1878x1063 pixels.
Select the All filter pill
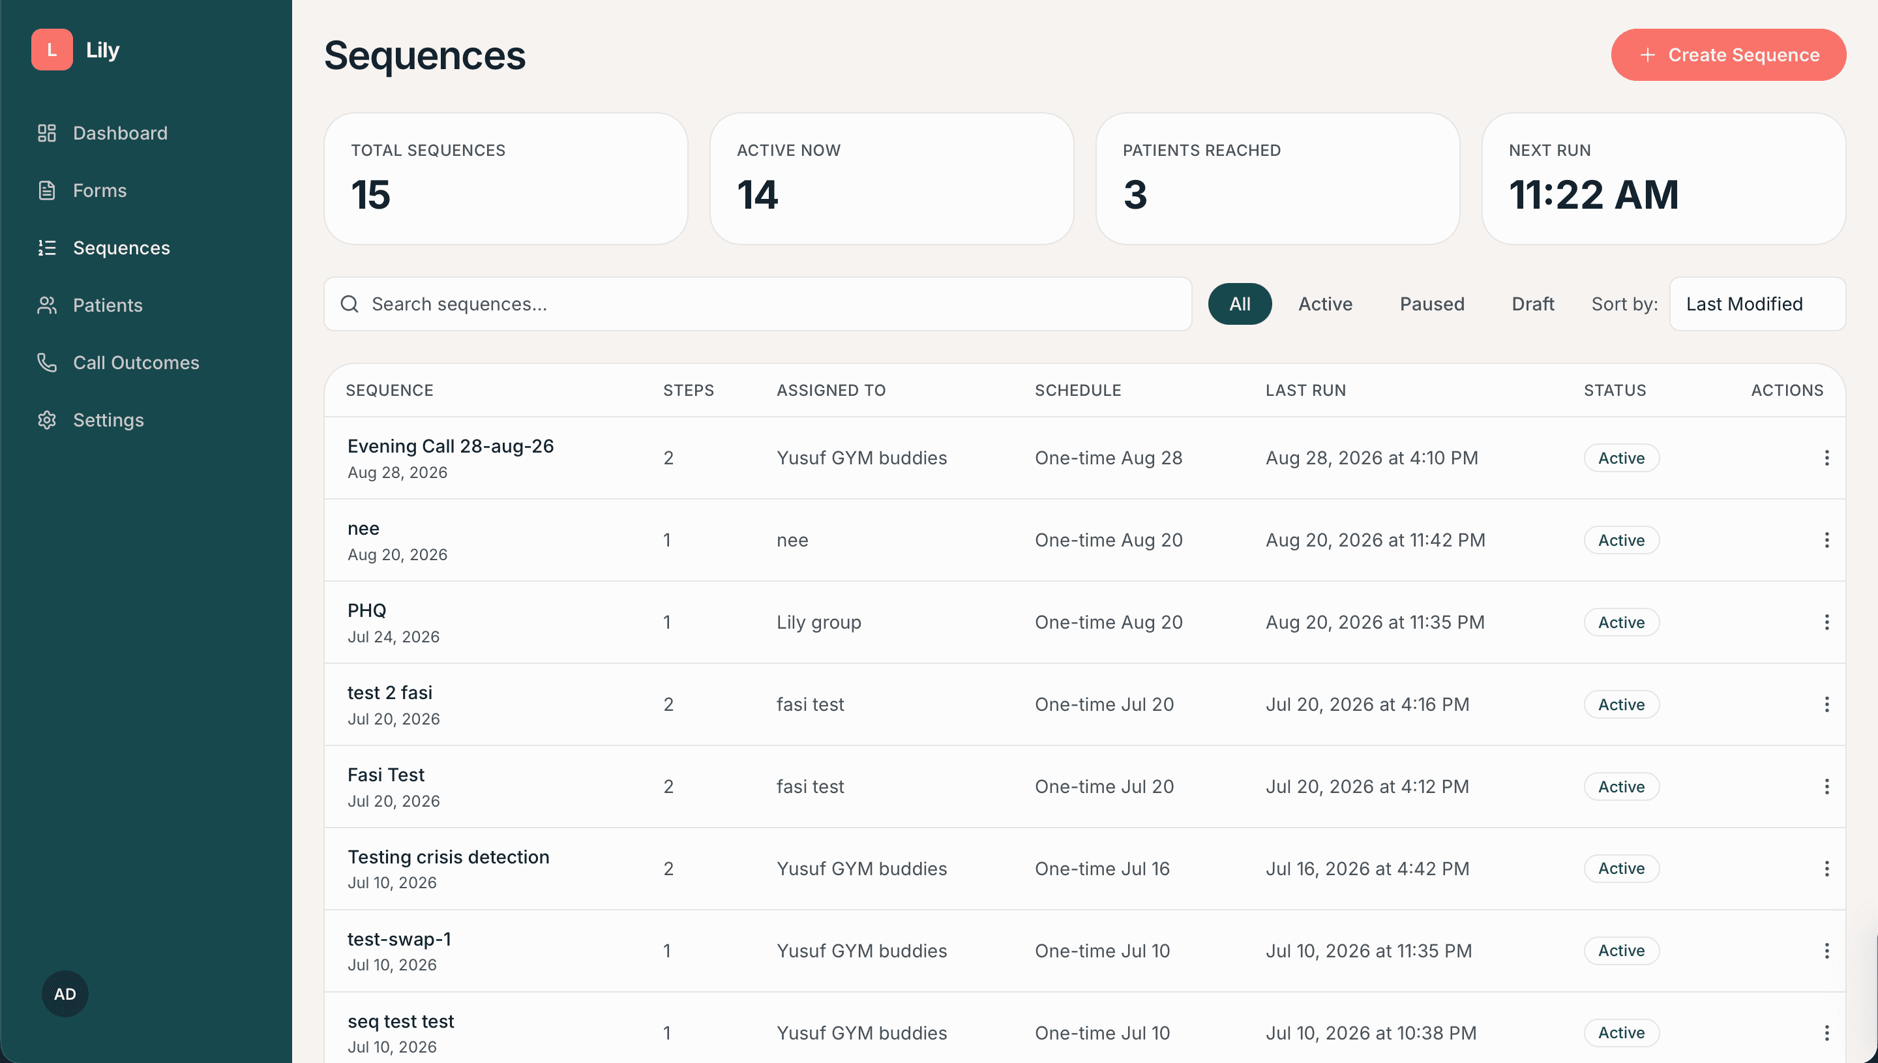pos(1240,304)
